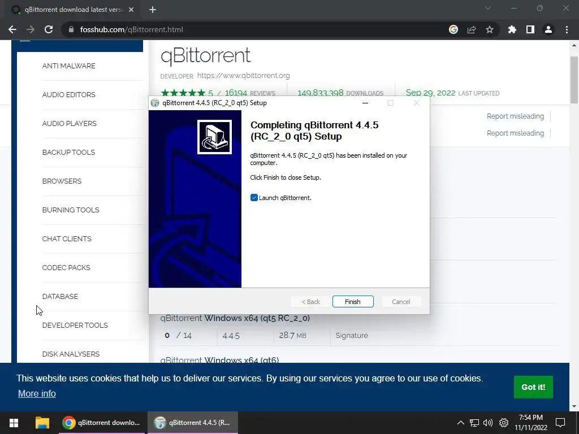Screen dimensions: 579x434
Task: Click the Got it! cookie button
Action: [x=533, y=387]
